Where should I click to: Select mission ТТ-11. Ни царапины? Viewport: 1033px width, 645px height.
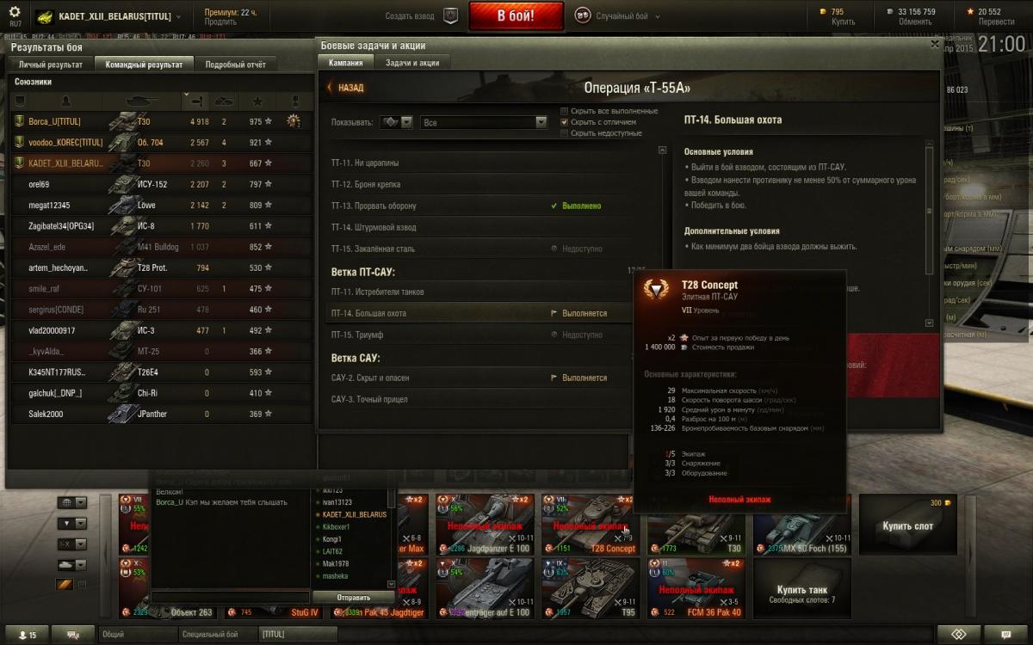click(482, 163)
